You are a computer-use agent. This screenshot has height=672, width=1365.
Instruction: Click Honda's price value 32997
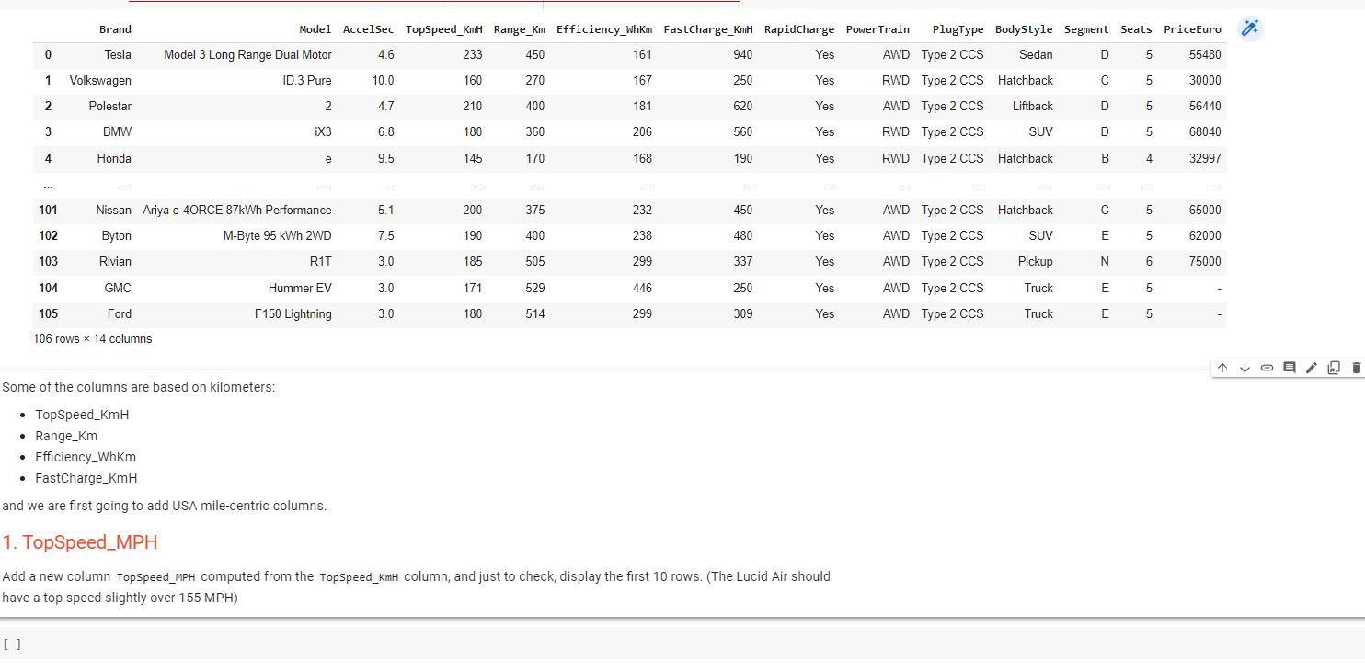click(x=1205, y=159)
